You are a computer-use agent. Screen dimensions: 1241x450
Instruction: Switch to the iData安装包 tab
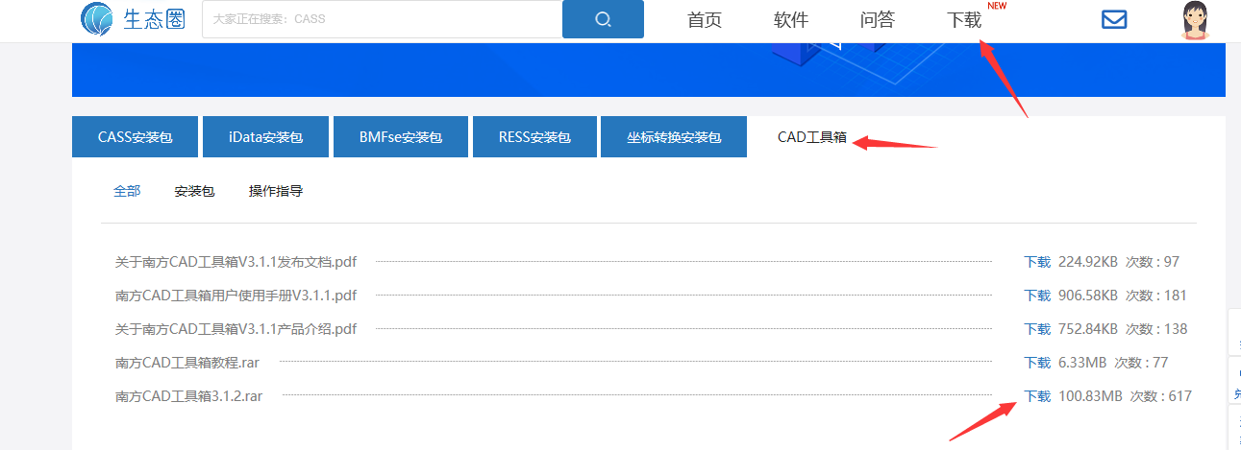pos(265,137)
